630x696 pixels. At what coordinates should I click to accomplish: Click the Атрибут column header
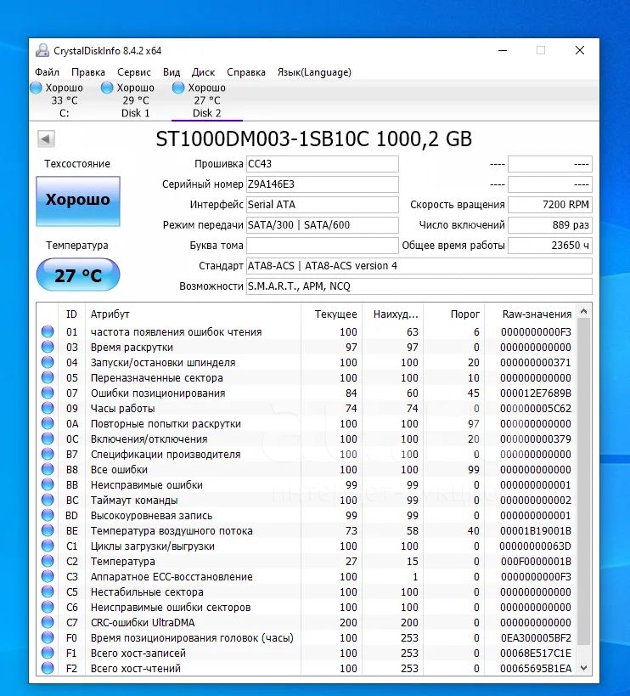193,314
